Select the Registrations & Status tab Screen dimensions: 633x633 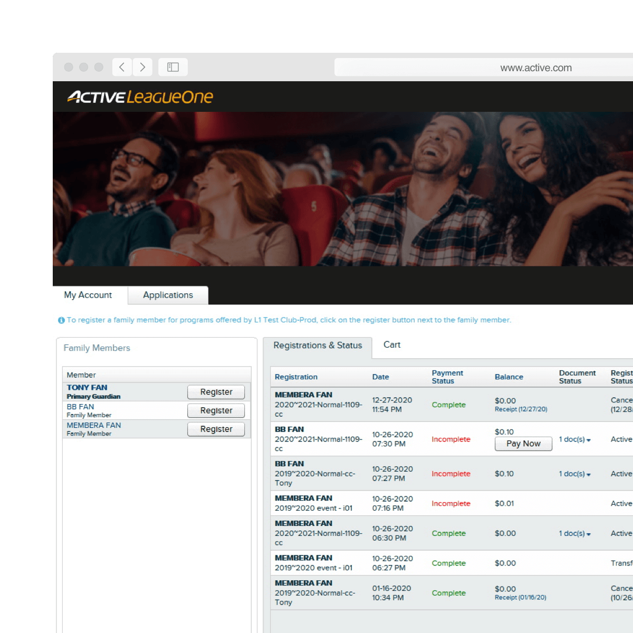(318, 346)
